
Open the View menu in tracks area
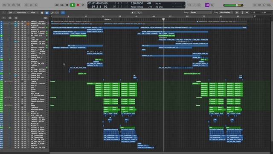(x=34, y=12)
